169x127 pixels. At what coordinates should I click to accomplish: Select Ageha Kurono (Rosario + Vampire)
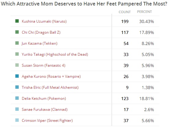51,77
